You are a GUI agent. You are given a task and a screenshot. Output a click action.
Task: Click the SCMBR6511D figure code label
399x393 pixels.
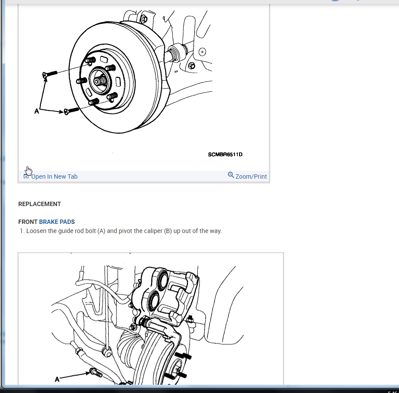225,154
